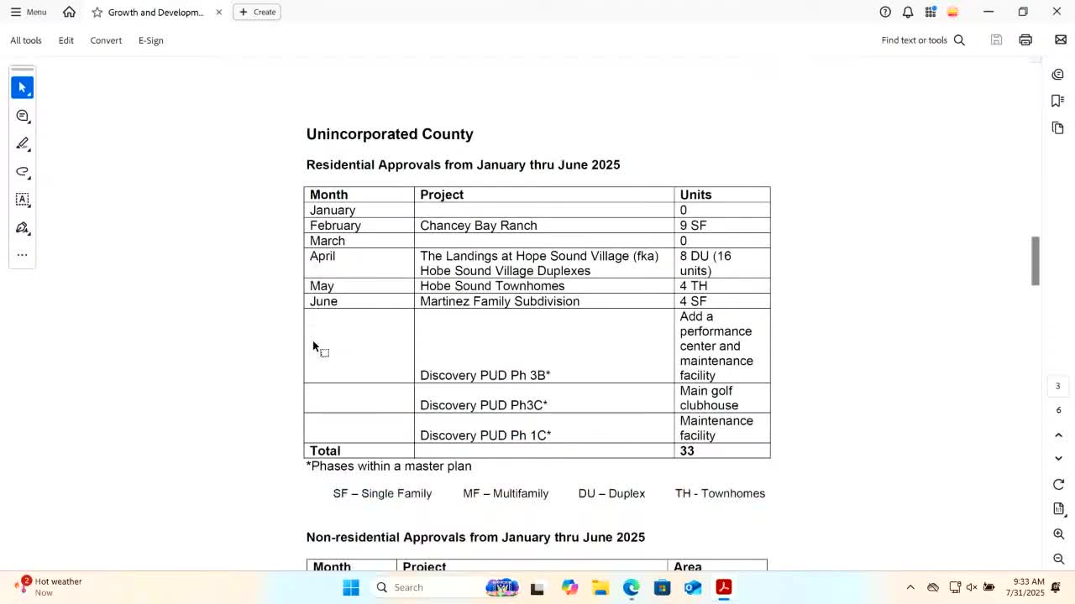Zoom in on the document
Viewport: 1075px width, 604px height.
1058,534
